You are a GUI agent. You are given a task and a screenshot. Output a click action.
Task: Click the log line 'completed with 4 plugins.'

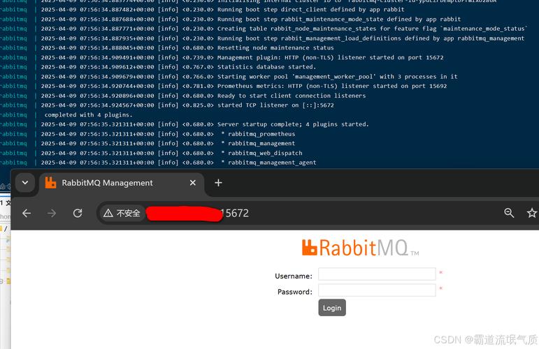click(x=88, y=115)
